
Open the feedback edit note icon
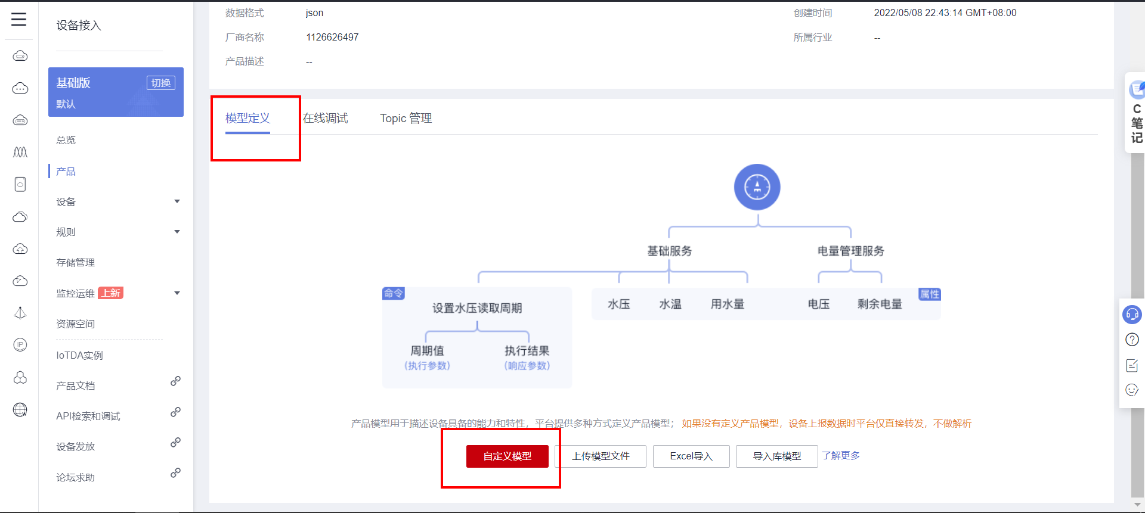click(x=1132, y=365)
